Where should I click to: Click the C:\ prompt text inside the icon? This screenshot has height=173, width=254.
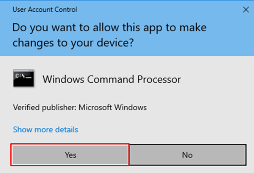pyautogui.click(x=20, y=76)
